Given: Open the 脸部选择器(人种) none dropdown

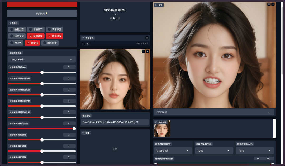Looking at the screenshot, I should (x=255, y=150).
